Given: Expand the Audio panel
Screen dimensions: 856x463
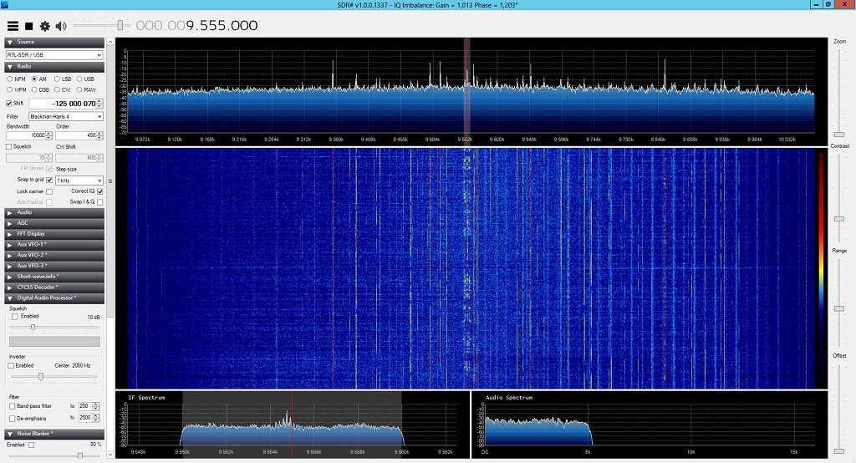Looking at the screenshot, I should click(x=54, y=212).
